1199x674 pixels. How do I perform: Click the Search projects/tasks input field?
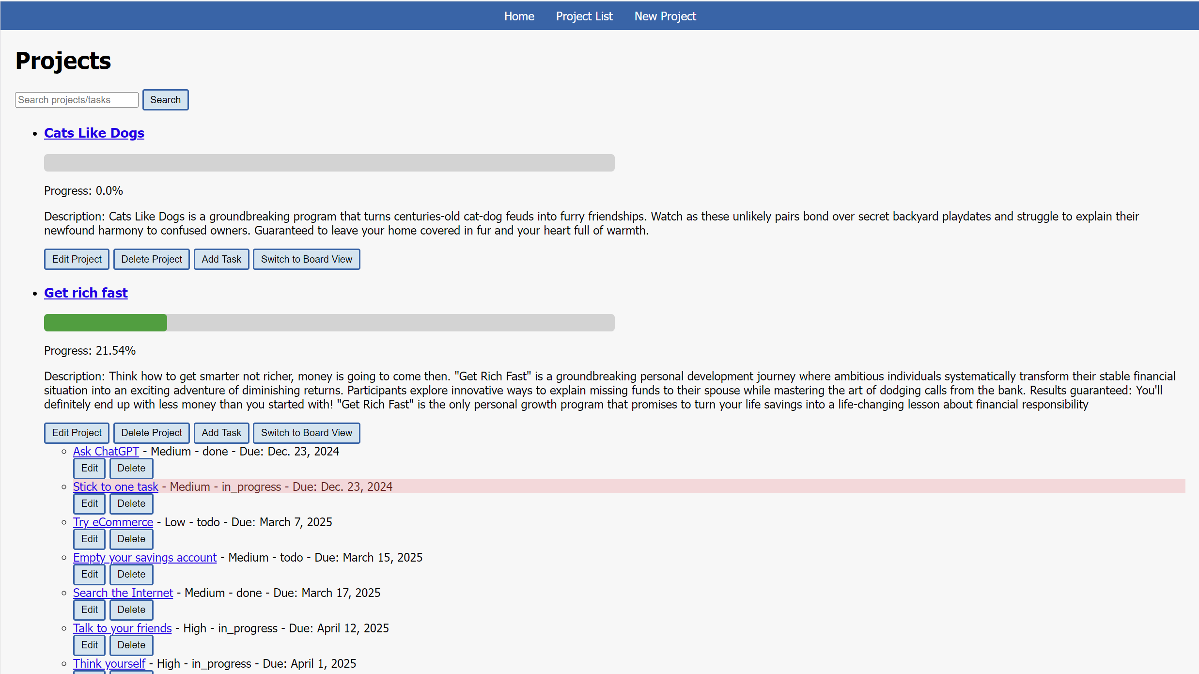coord(77,100)
